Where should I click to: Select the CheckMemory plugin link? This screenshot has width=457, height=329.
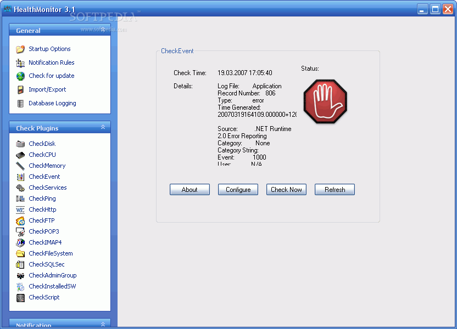point(47,166)
